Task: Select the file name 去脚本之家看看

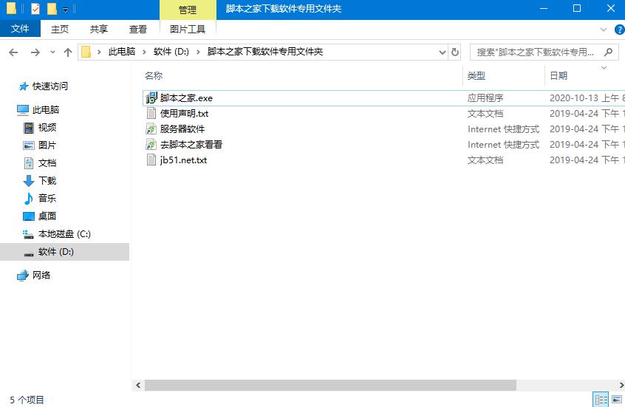Action: tap(191, 145)
